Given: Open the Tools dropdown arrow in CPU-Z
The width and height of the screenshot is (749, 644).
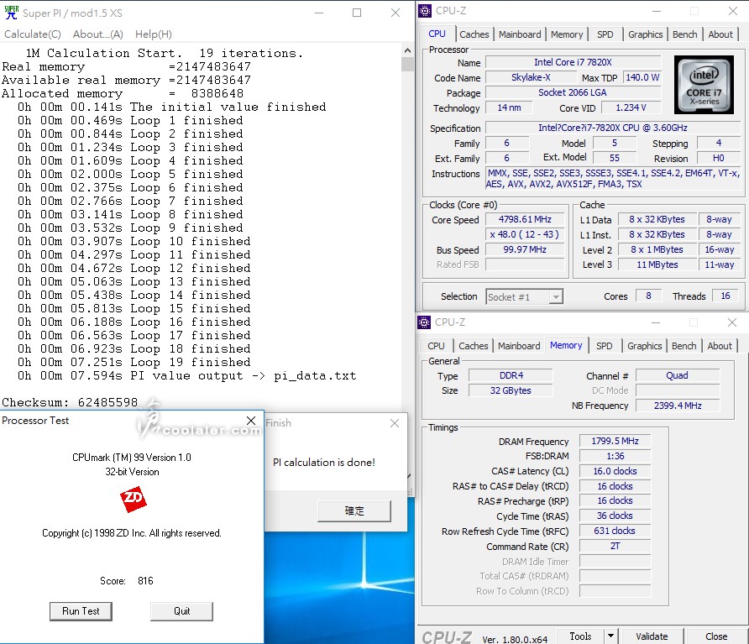Looking at the screenshot, I should click(610, 636).
